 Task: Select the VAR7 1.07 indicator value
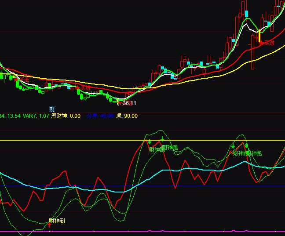pyautogui.click(x=38, y=116)
